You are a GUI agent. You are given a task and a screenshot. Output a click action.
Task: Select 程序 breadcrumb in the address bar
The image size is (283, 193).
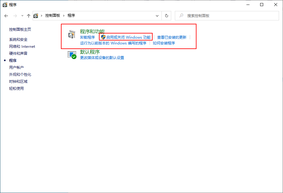pyautogui.click(x=71, y=16)
